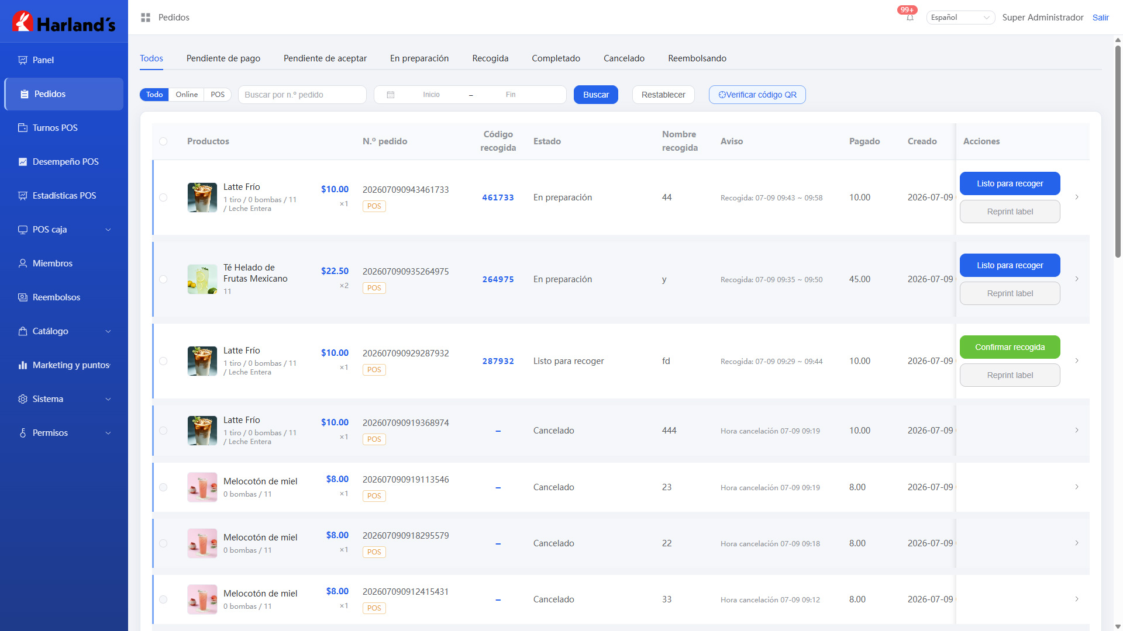Click the Inicio date field

pyautogui.click(x=431, y=95)
